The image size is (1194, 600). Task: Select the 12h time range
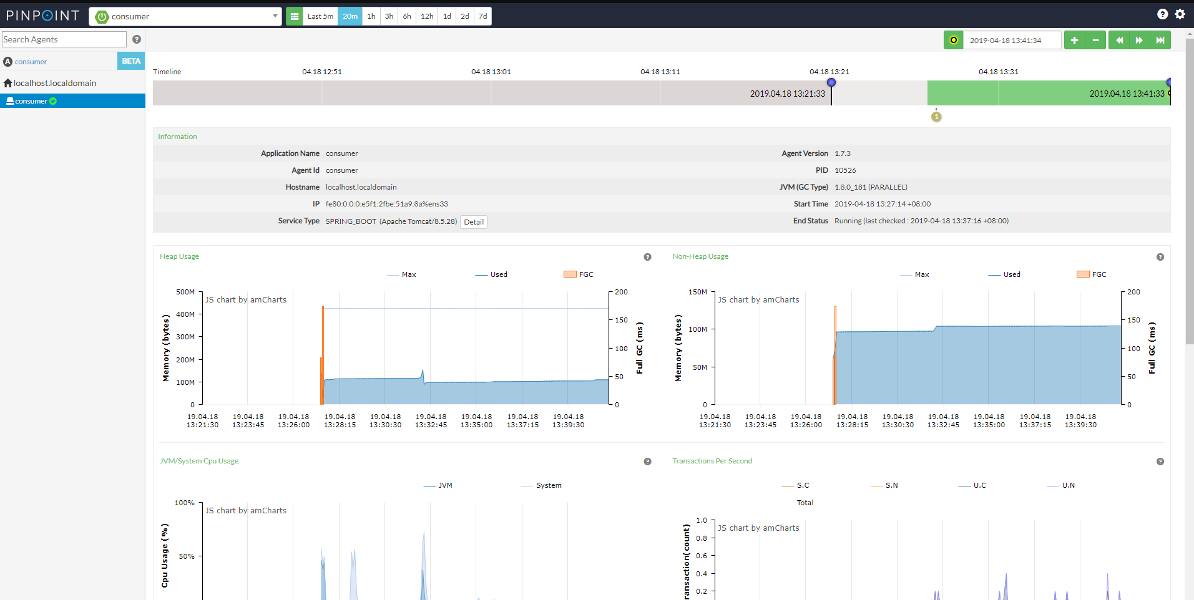coord(427,16)
